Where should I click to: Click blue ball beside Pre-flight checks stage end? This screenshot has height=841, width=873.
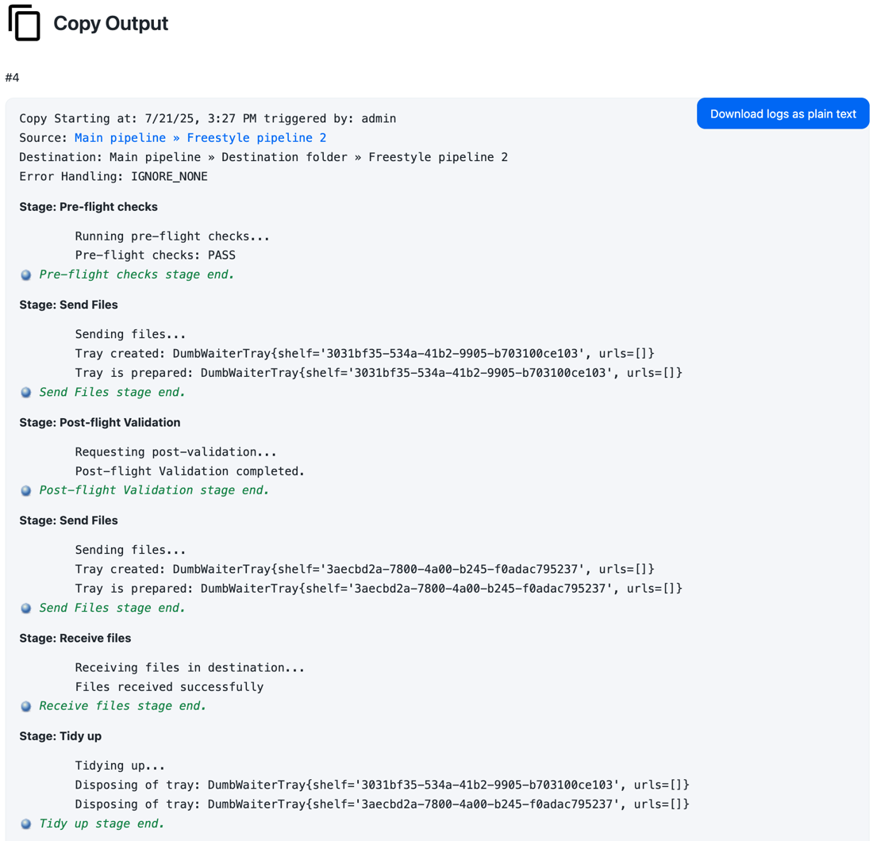tap(25, 275)
